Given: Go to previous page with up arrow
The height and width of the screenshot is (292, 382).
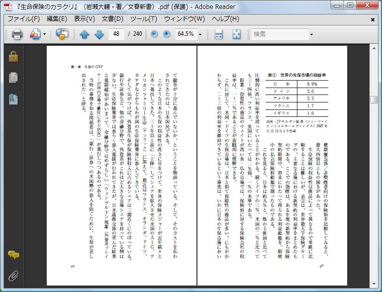Looking at the screenshot, I should coord(84,34).
